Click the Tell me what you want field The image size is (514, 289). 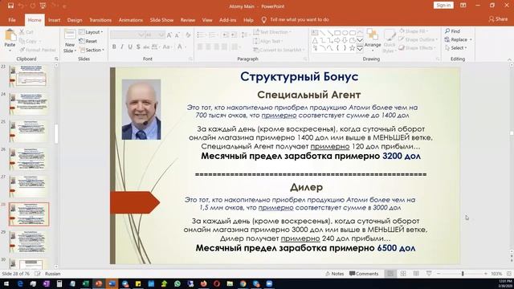click(296, 19)
